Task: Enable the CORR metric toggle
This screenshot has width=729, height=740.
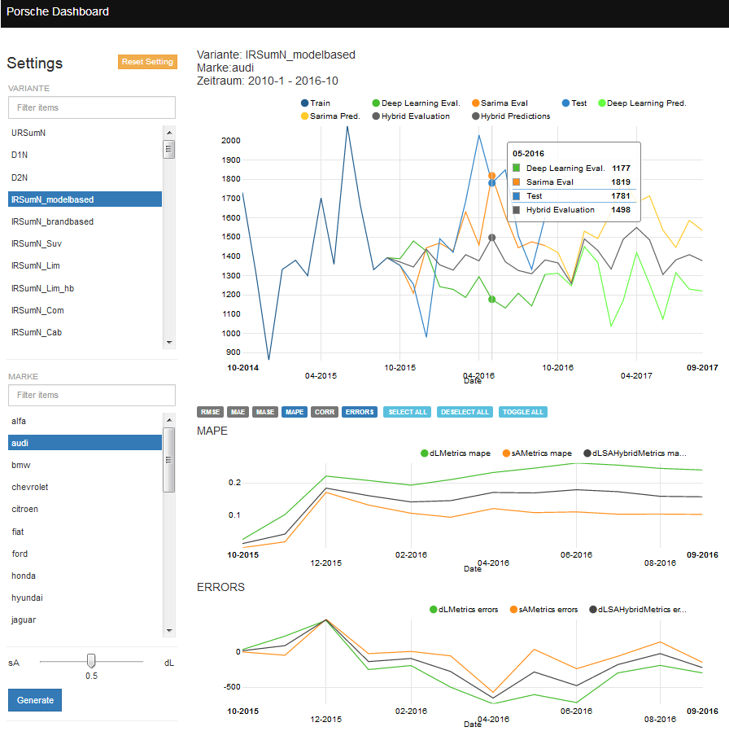Action: (325, 412)
